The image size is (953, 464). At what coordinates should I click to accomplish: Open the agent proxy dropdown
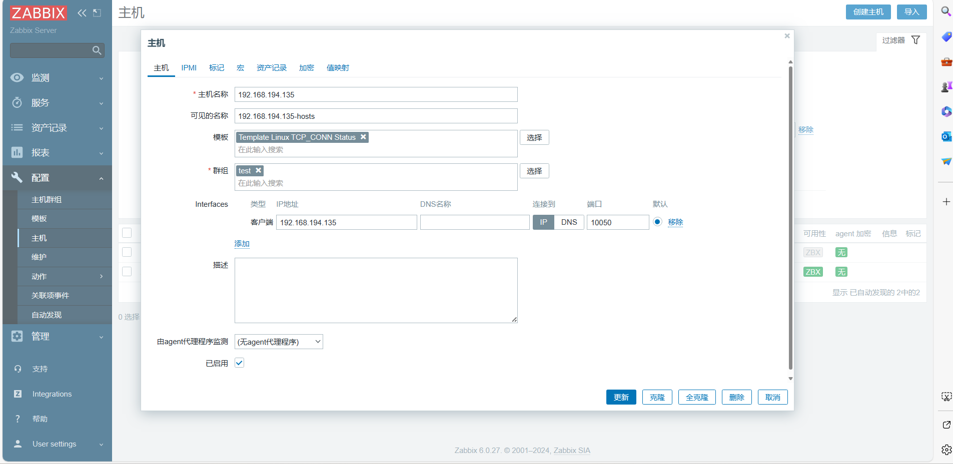pyautogui.click(x=279, y=342)
